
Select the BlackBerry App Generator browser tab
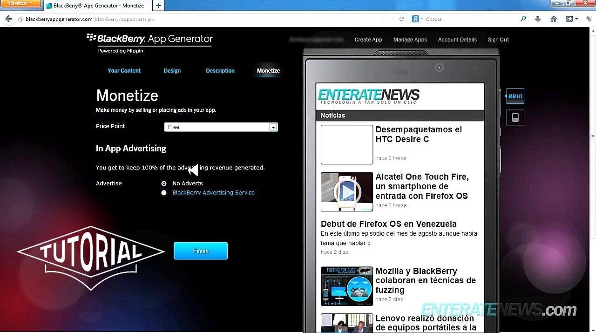point(98,6)
